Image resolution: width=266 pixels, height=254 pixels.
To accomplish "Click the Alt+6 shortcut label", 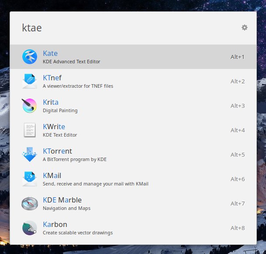I will pos(238,179).
